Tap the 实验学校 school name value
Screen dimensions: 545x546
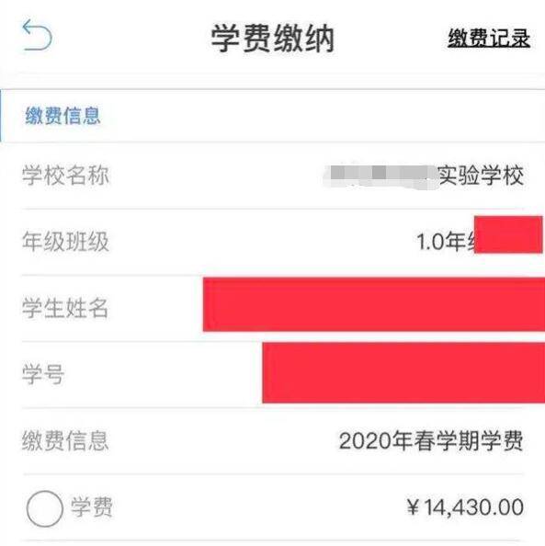481,176
